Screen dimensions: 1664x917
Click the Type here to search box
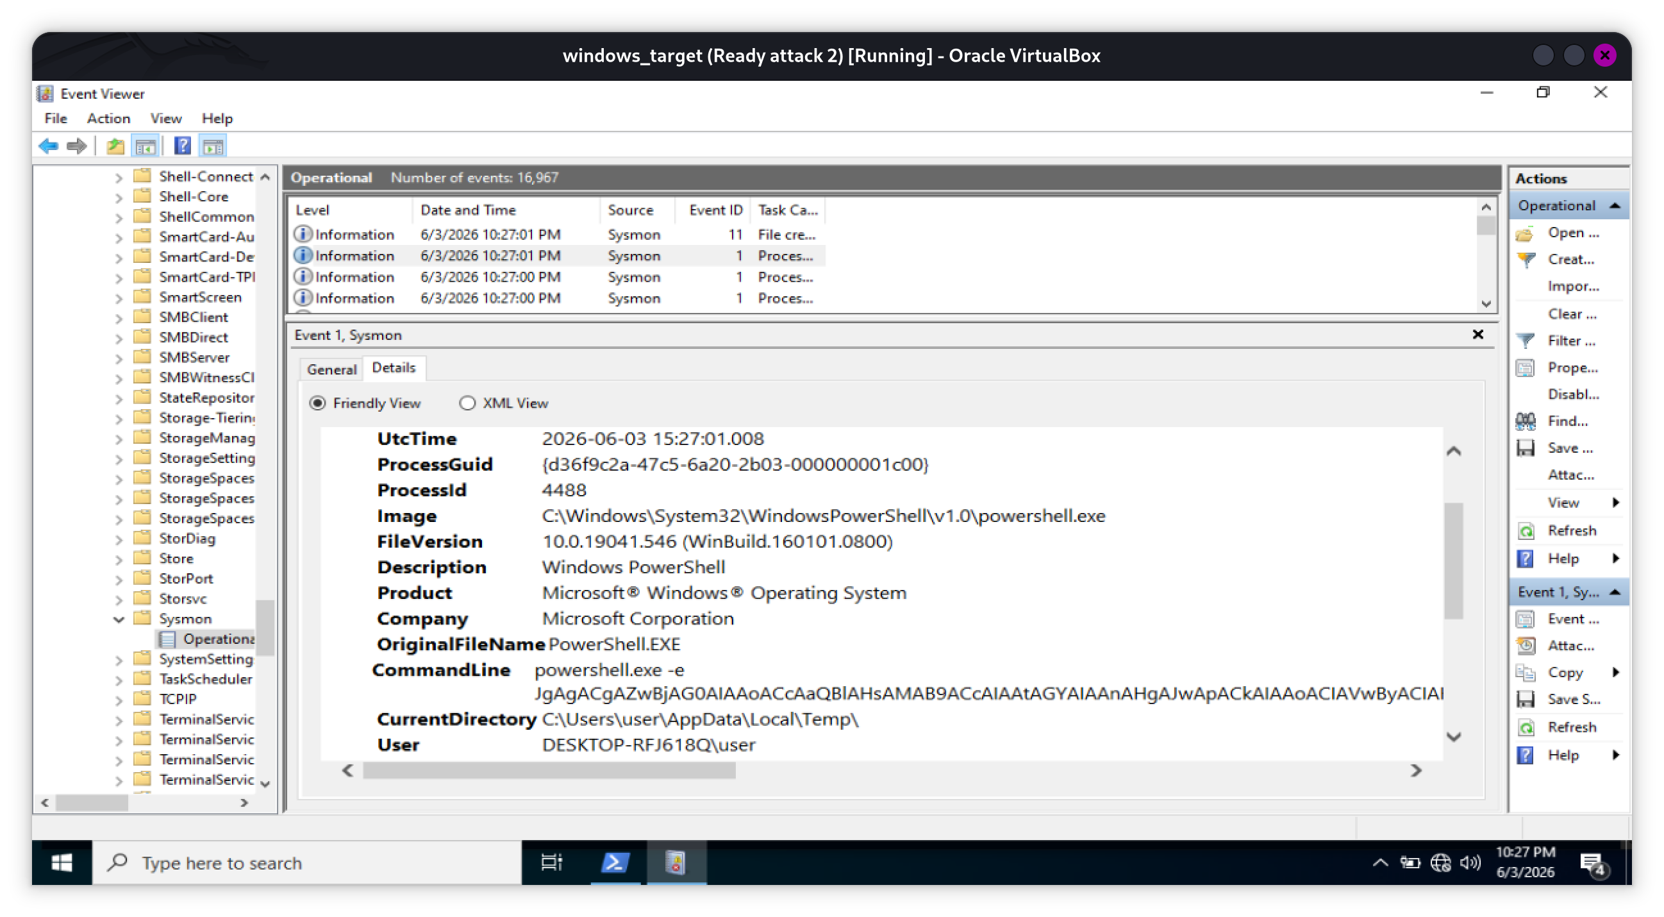[x=307, y=862]
